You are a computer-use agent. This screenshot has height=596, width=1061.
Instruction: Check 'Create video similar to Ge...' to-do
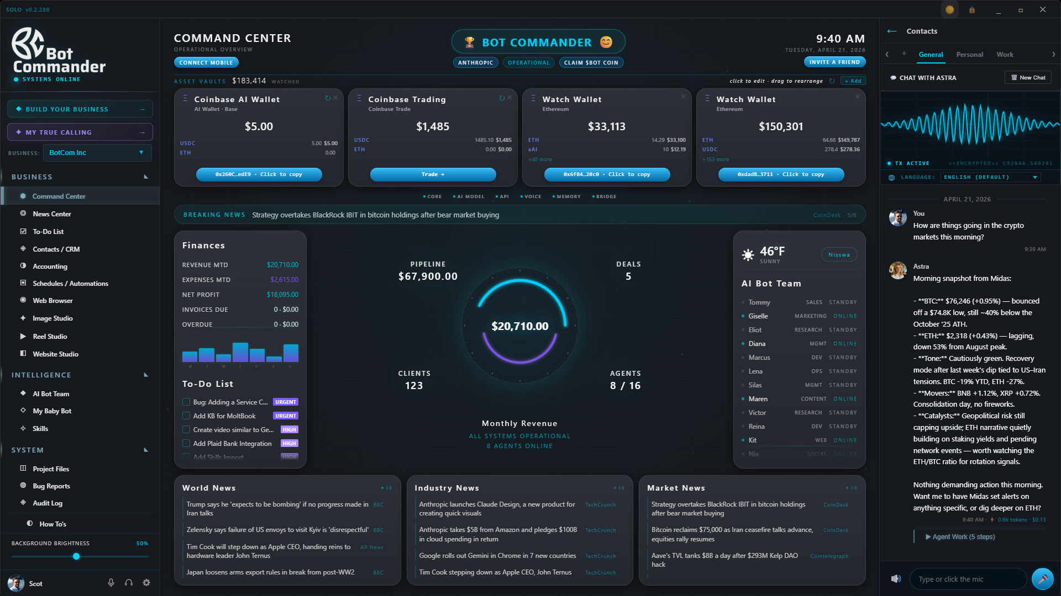coord(186,429)
